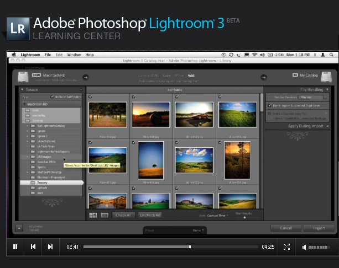Toggle Don't Import Suspected Duplicates checkbox
This screenshot has width=339, height=268.
click(x=270, y=105)
